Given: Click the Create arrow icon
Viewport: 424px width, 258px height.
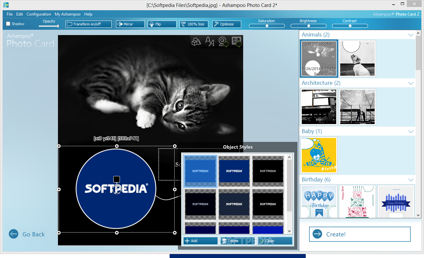Looking at the screenshot, I should (x=317, y=234).
